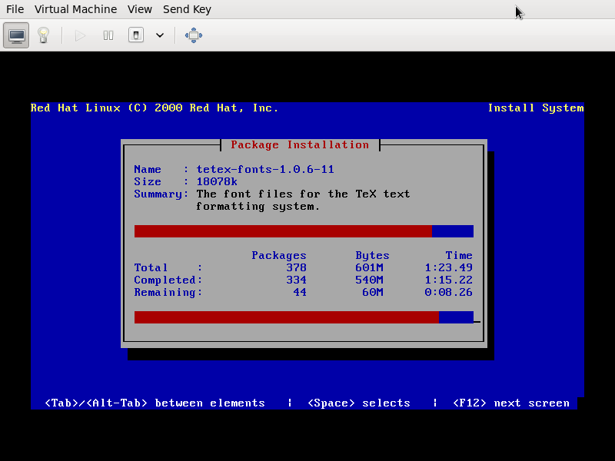Click the Space selects hint

pyautogui.click(x=358, y=403)
